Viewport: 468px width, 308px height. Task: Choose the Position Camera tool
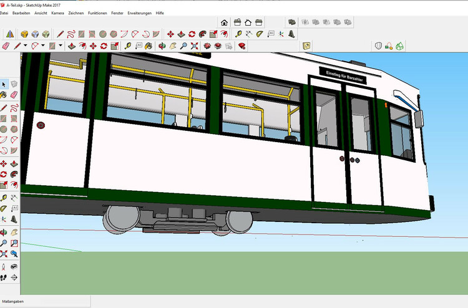[3, 267]
